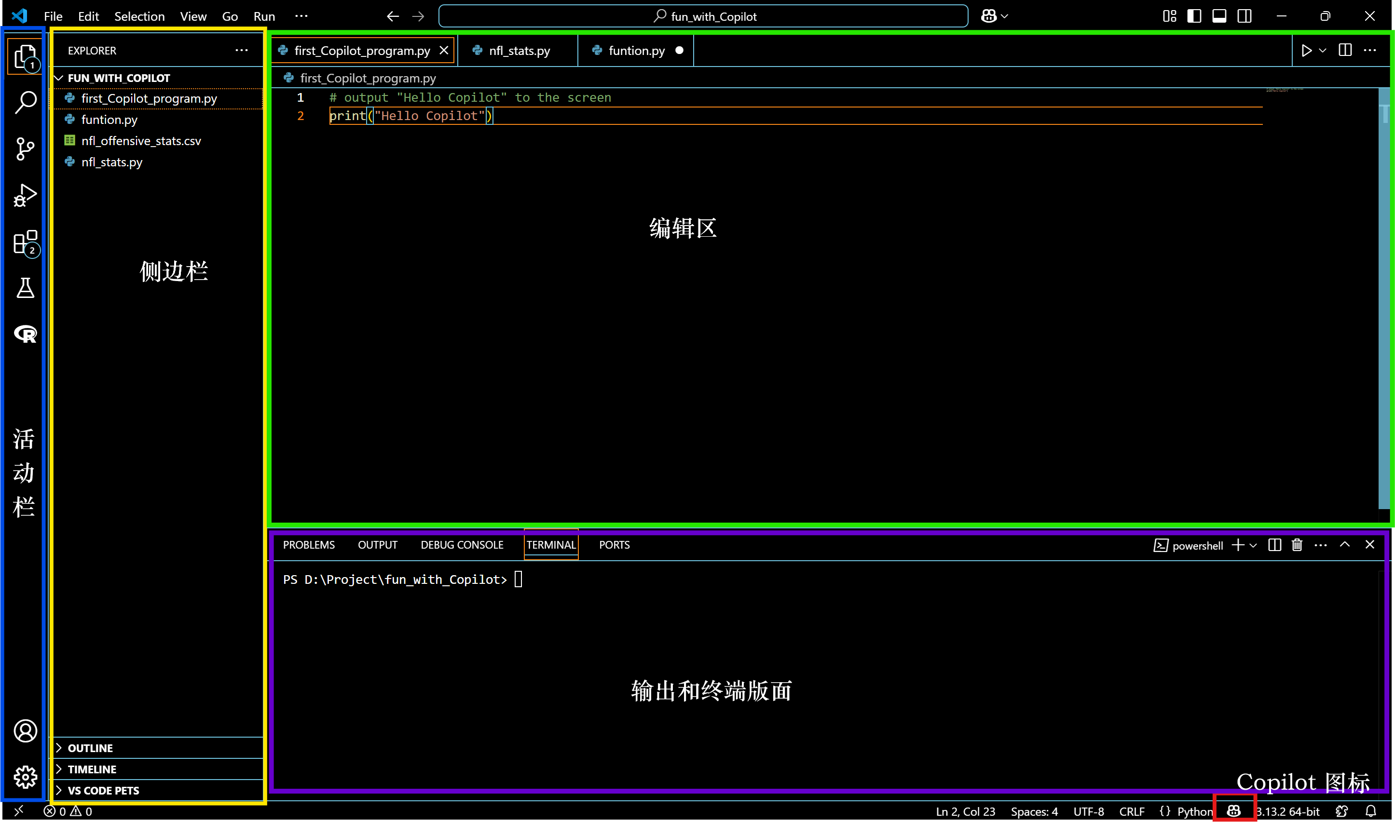Toggle the secondary side bar
Viewport: 1395px width, 822px height.
1244,16
